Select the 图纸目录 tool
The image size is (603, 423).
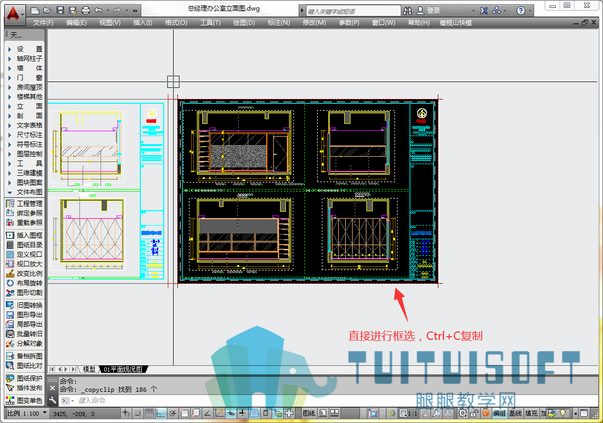[x=24, y=245]
